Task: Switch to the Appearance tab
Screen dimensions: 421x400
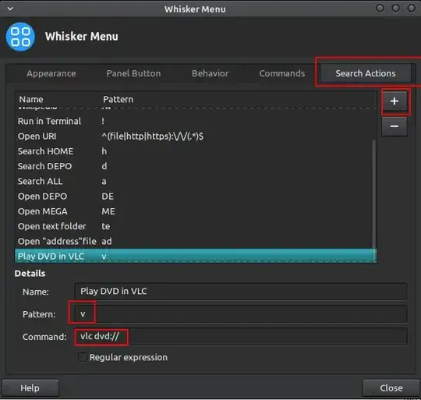Action: pyautogui.click(x=51, y=73)
